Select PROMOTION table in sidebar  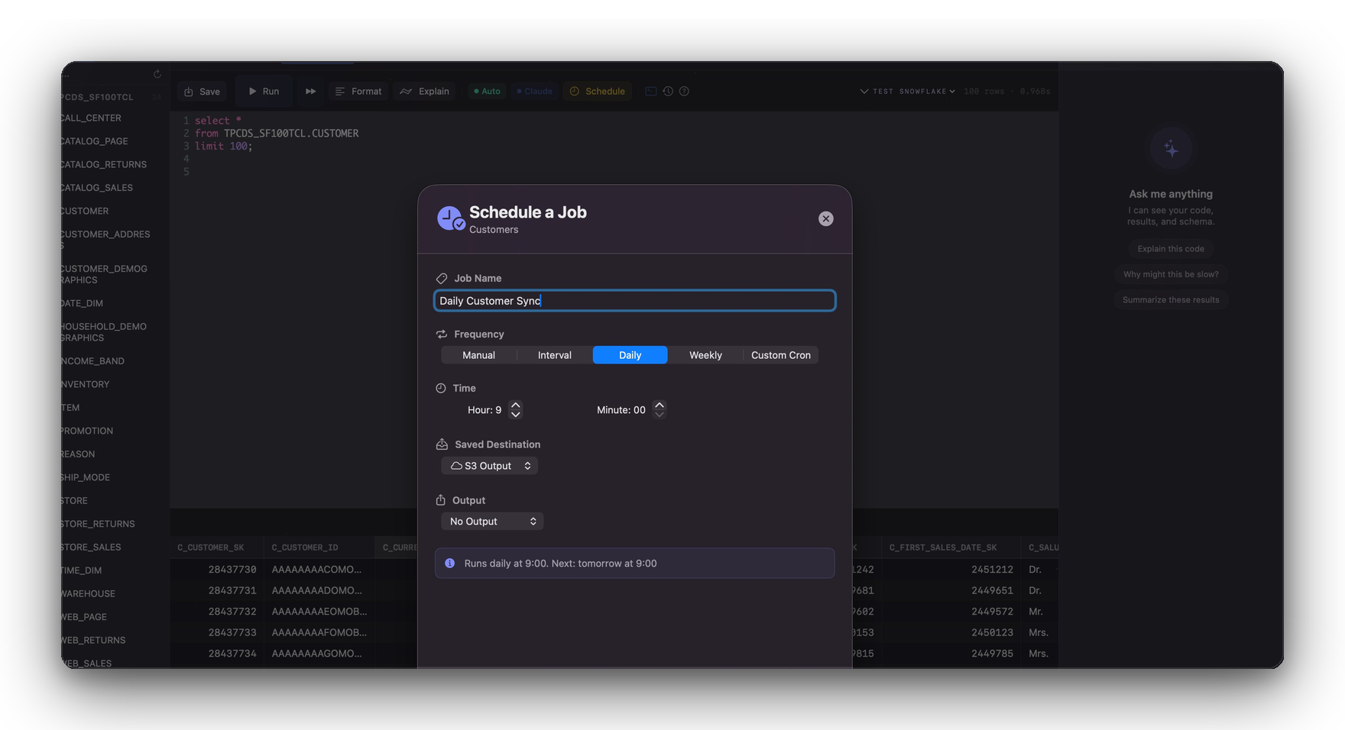[87, 431]
